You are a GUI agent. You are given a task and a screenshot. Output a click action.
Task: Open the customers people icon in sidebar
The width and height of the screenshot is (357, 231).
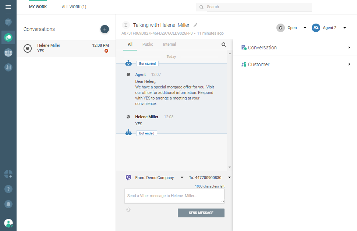click(x=8, y=52)
